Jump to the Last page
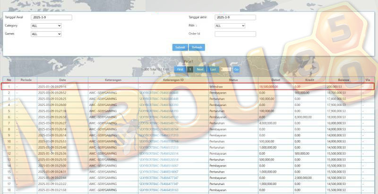 213,70
